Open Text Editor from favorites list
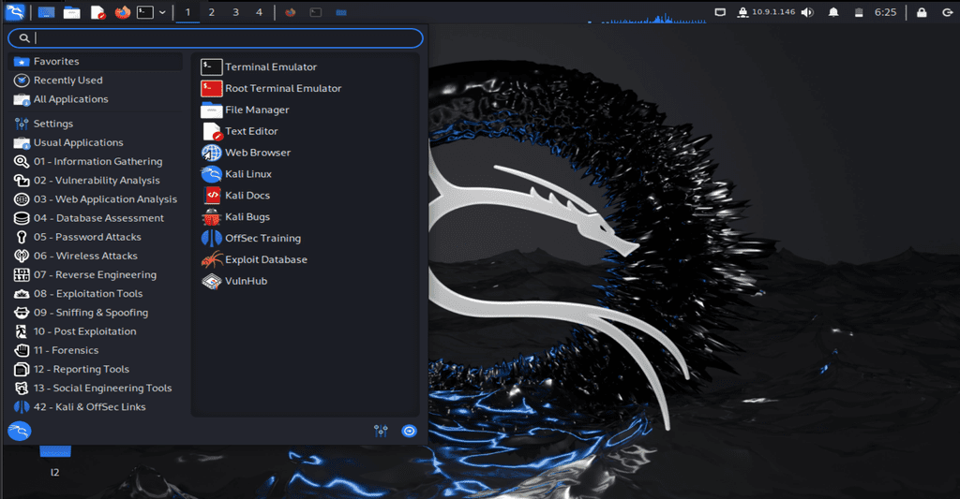The image size is (960, 499). tap(307, 131)
